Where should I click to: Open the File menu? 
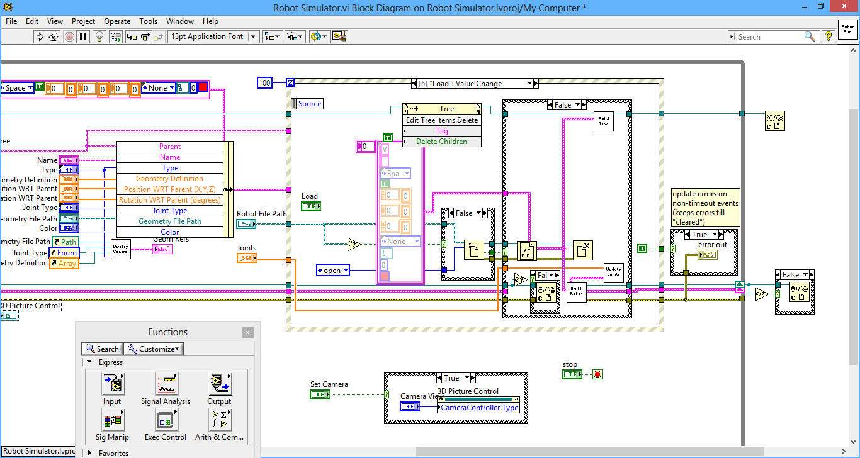[11, 21]
